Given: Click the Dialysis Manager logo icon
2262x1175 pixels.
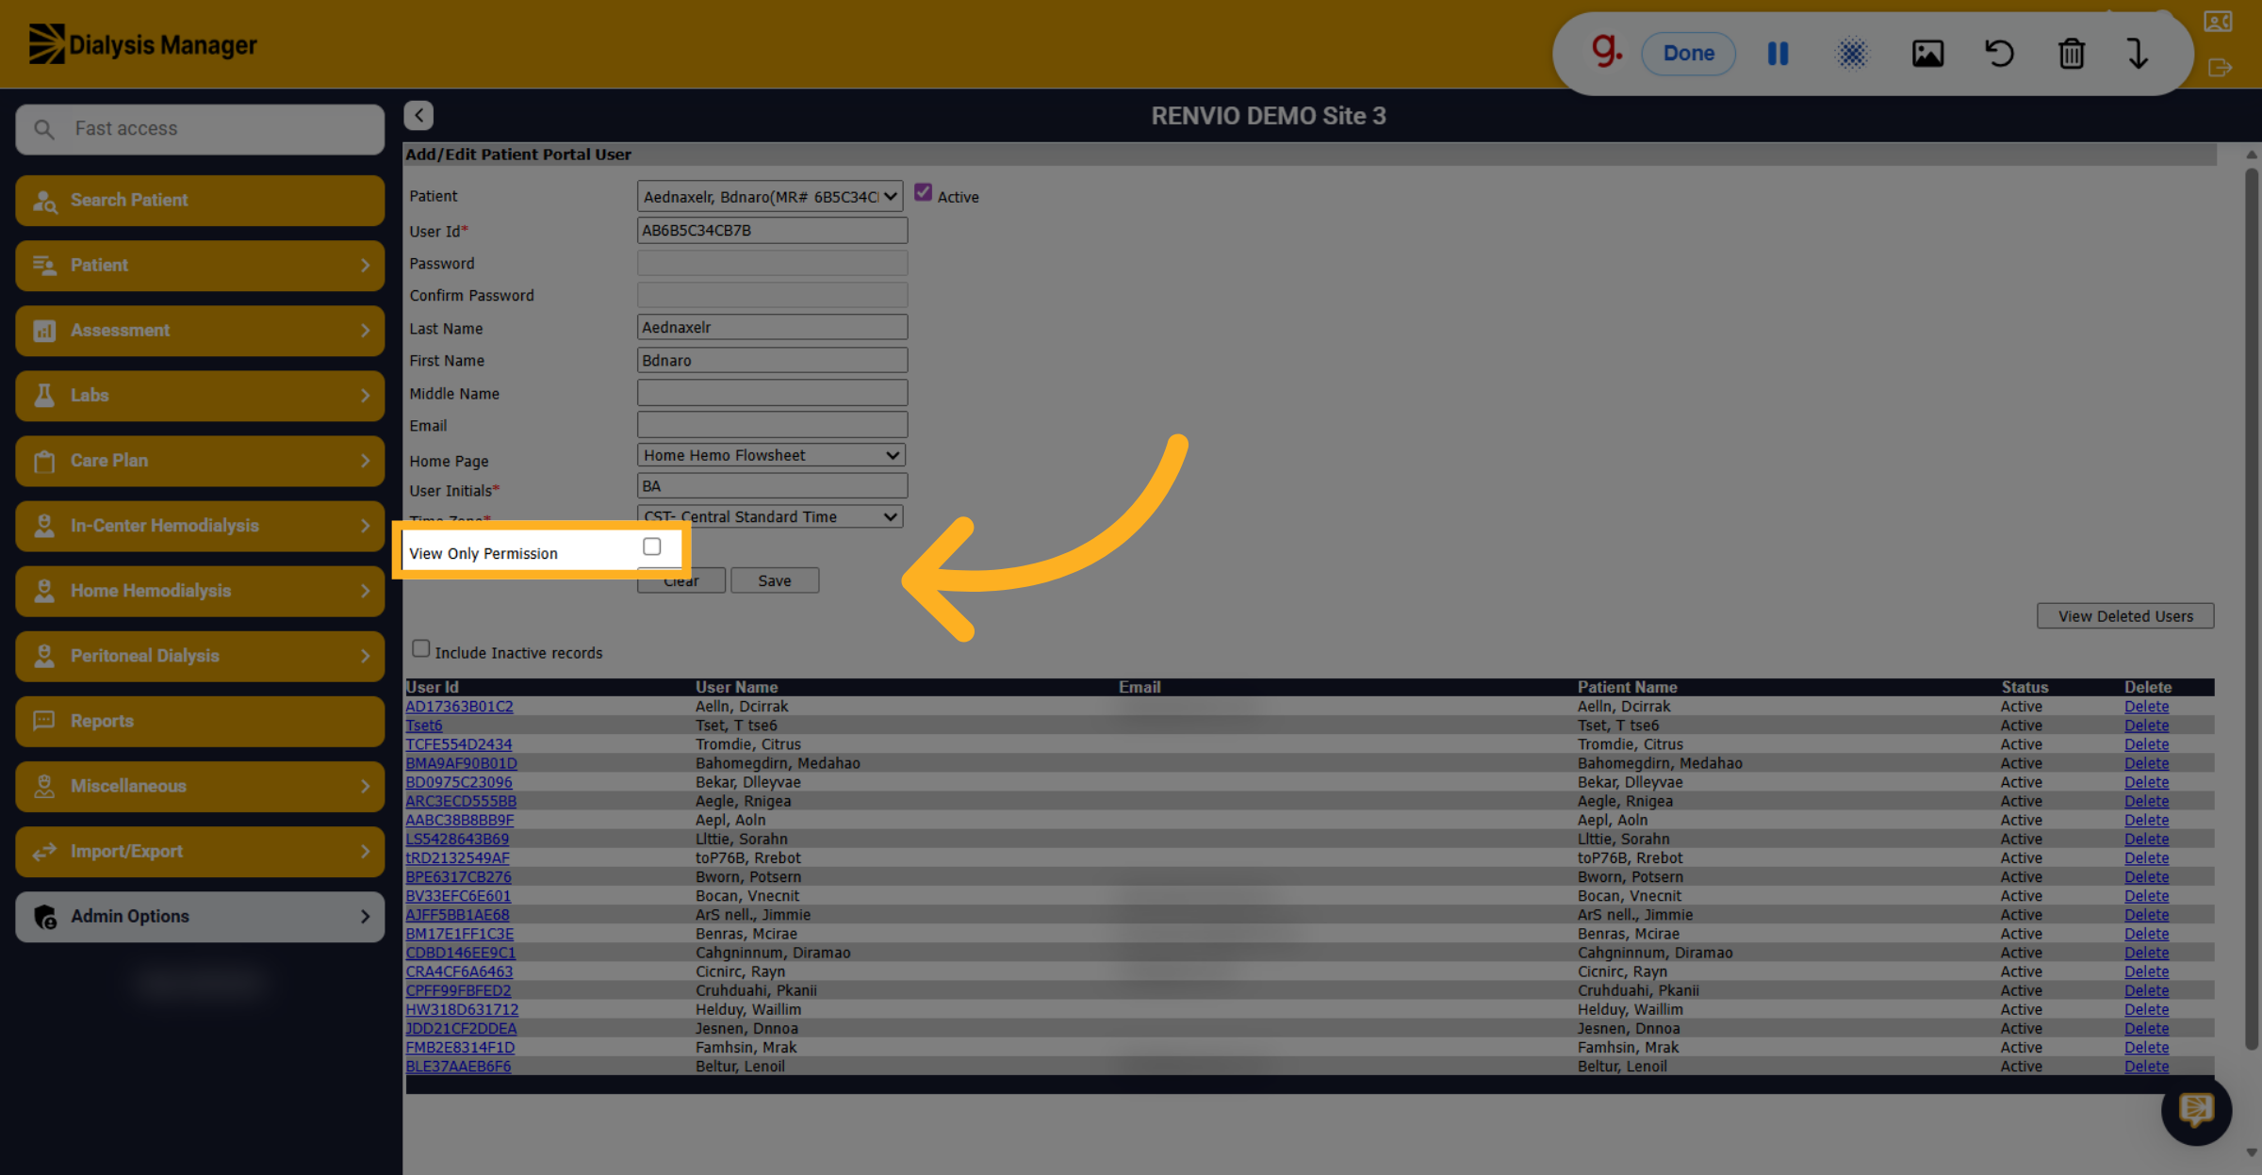Looking at the screenshot, I should pyautogui.click(x=46, y=44).
